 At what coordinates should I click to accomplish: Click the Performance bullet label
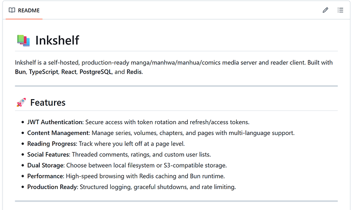[44, 176]
